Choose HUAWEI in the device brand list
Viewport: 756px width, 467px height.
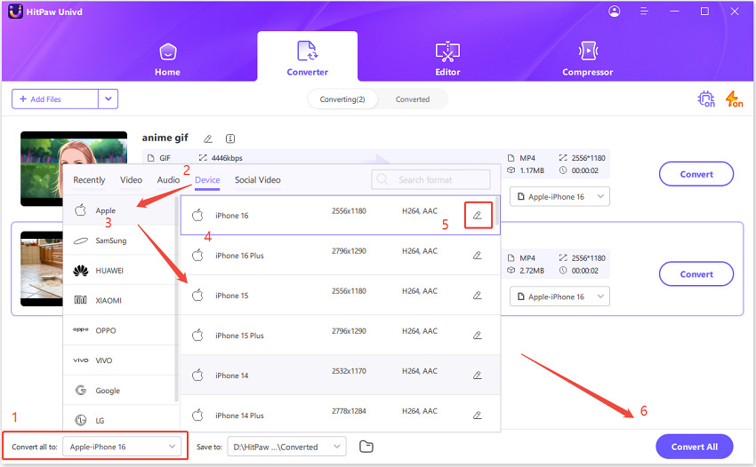[119, 271]
